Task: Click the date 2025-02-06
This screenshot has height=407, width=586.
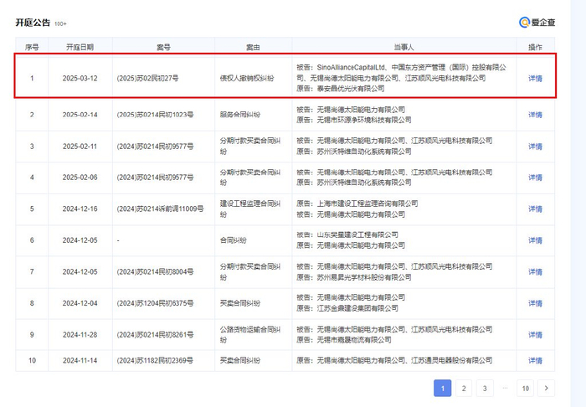Action: point(80,178)
